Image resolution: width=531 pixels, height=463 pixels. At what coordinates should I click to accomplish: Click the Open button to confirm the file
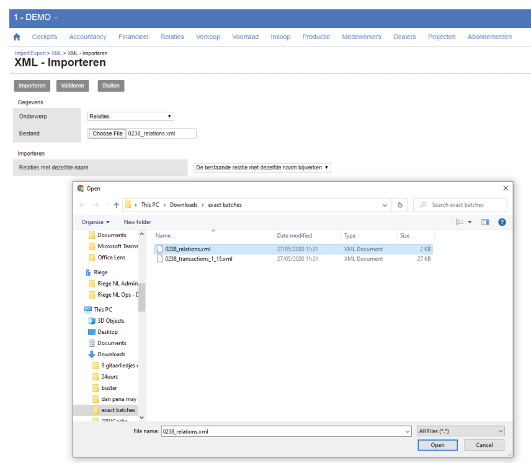point(437,444)
